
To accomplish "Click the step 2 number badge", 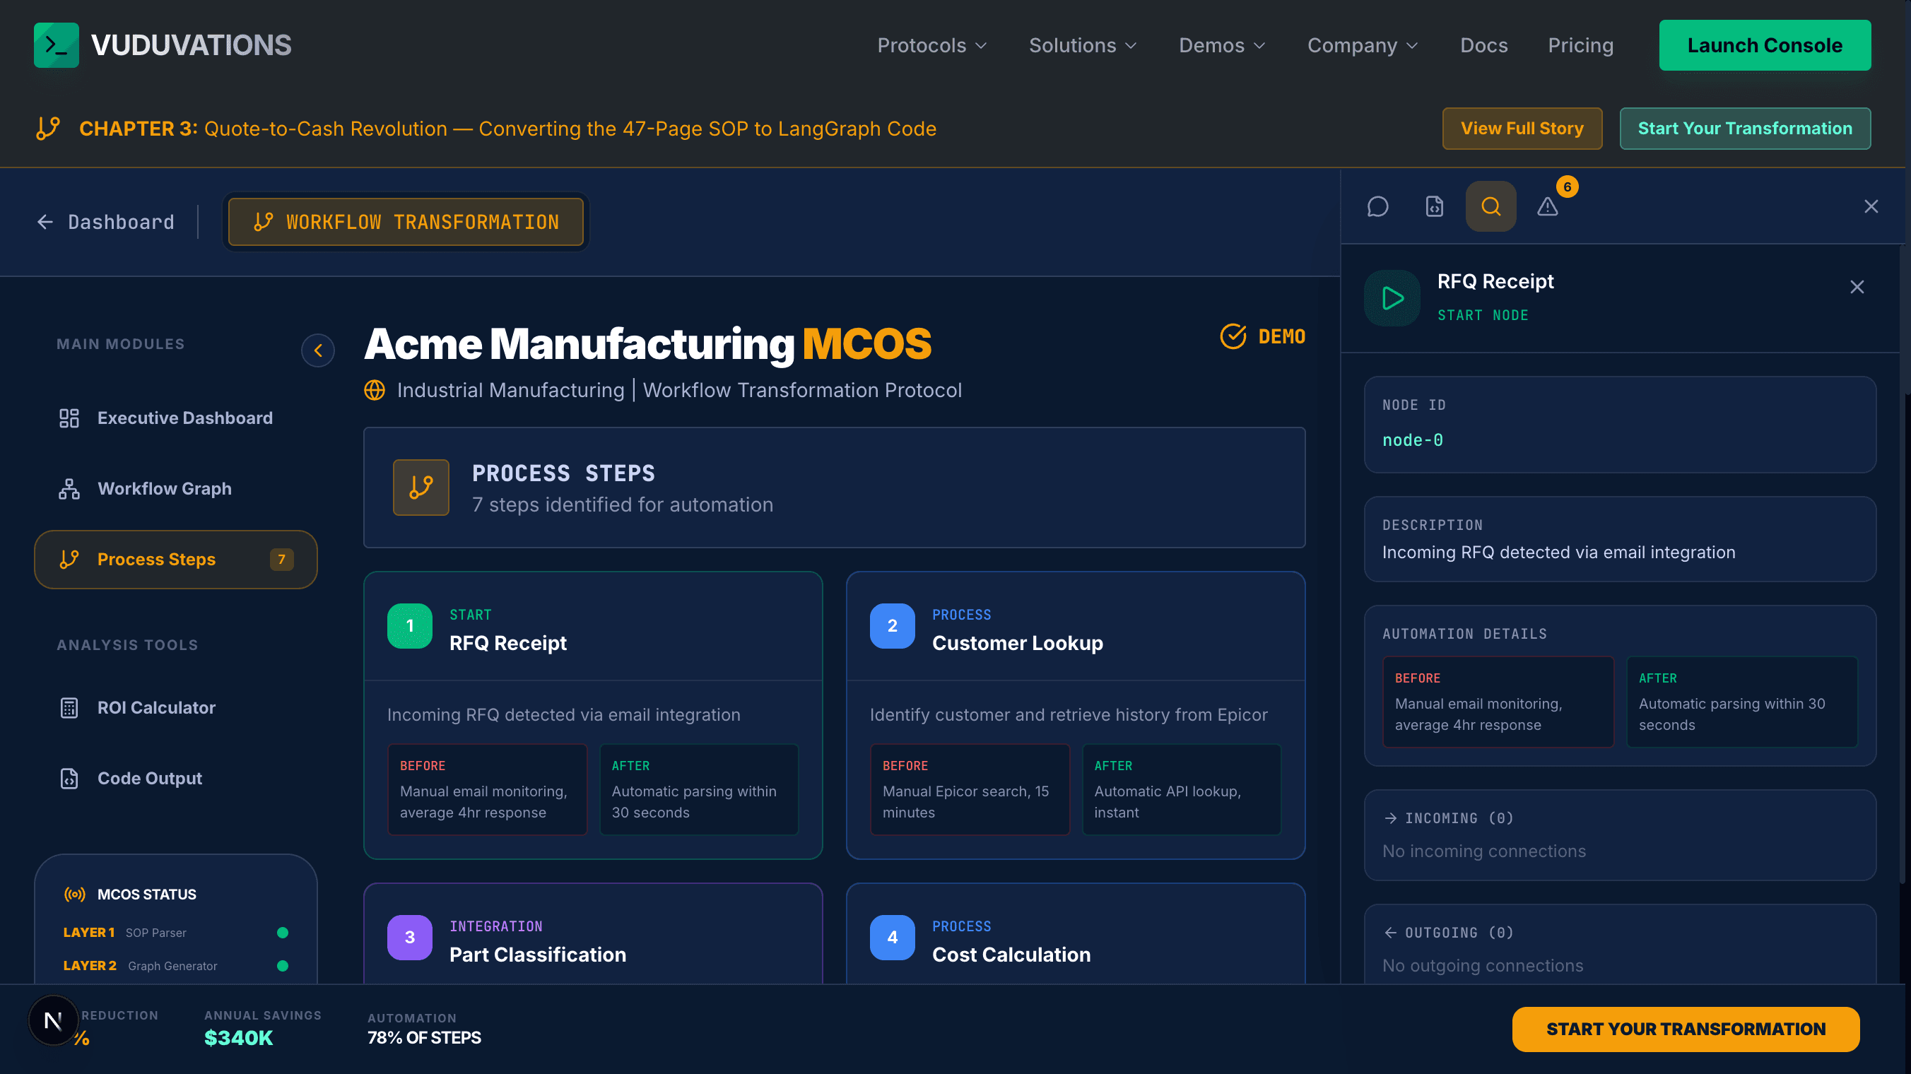I will point(893,626).
